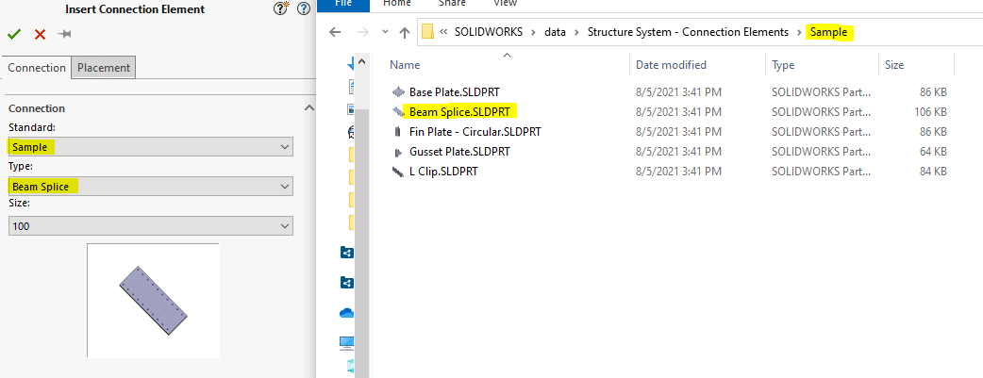Screen dimensions: 983x378
Task: Go up one folder level
Action: tap(405, 33)
